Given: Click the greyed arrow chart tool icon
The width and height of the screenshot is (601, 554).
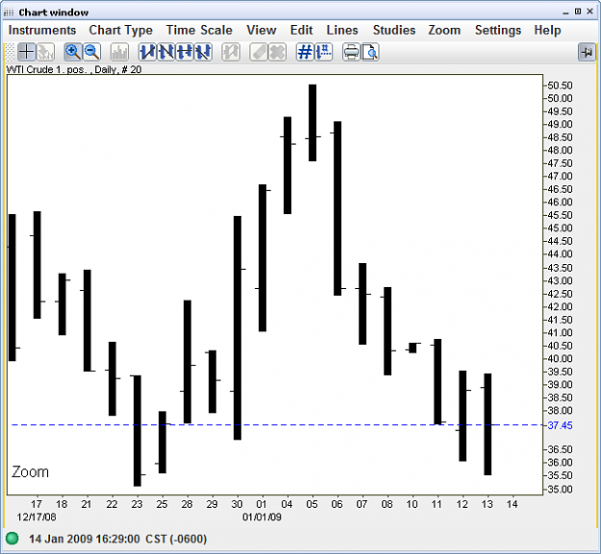Looking at the screenshot, I should (45, 52).
